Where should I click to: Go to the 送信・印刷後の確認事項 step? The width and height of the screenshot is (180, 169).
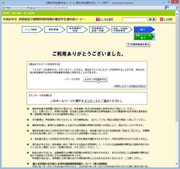click(x=122, y=30)
